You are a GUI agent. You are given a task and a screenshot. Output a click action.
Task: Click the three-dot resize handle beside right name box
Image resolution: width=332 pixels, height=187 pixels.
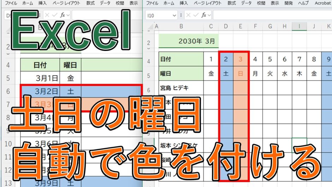point(181,15)
